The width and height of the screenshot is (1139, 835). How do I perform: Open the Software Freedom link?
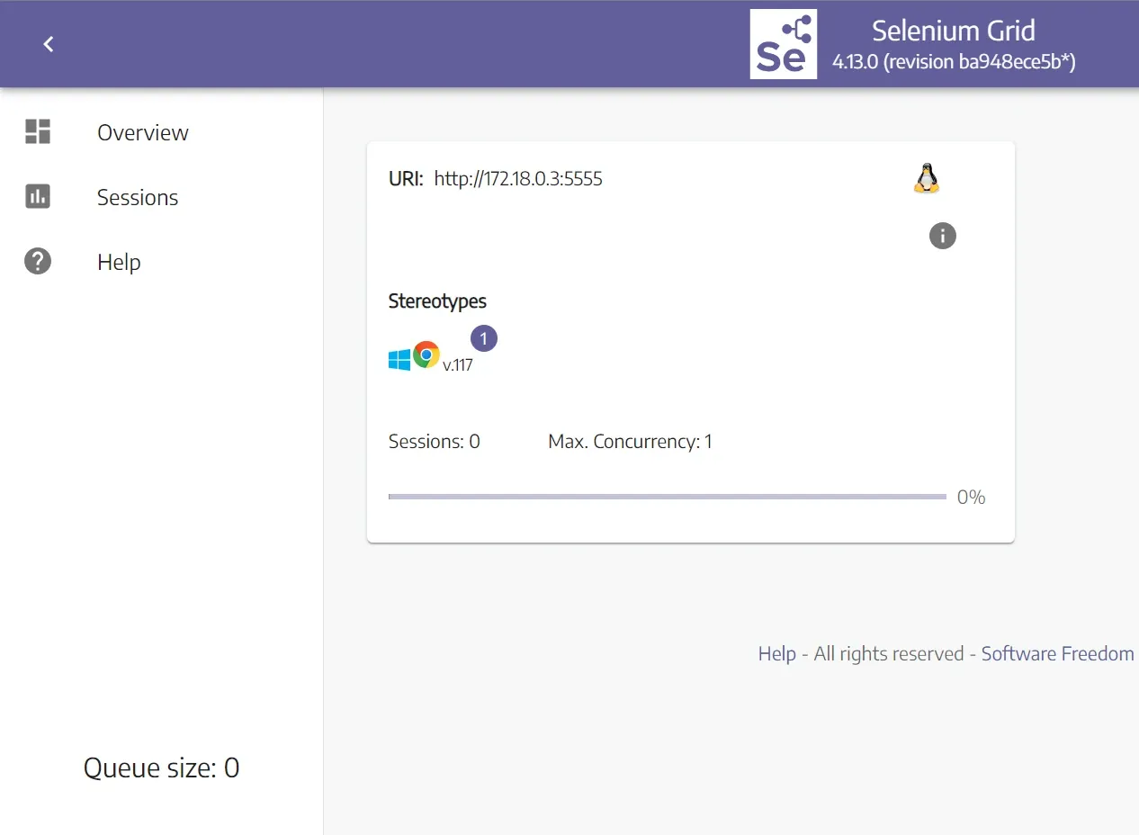coord(1057,653)
